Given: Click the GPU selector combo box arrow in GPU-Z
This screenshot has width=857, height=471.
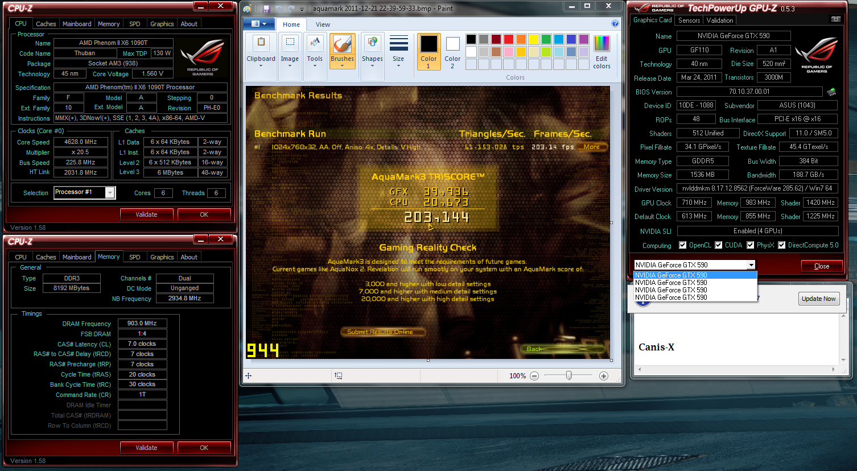Looking at the screenshot, I should 751,265.
